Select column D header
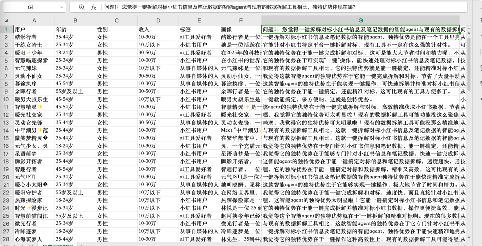Viewport: 482px width, 246px height. (x=158, y=20)
